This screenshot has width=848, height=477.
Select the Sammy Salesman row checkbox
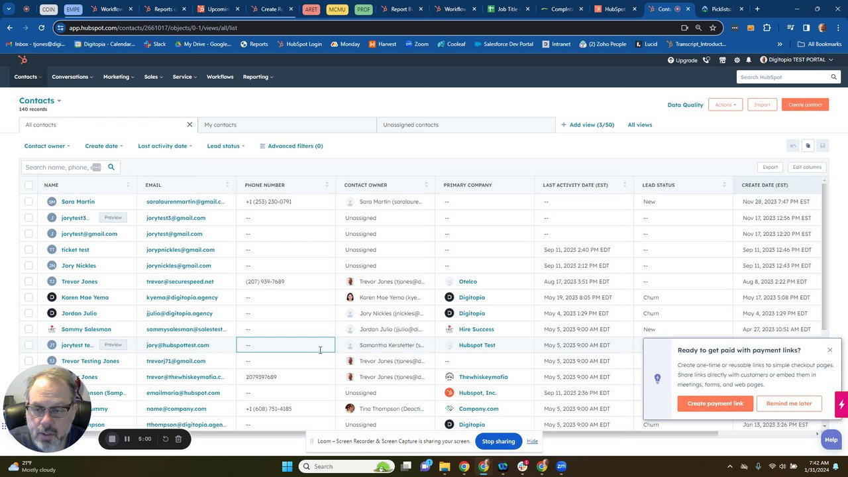click(28, 329)
